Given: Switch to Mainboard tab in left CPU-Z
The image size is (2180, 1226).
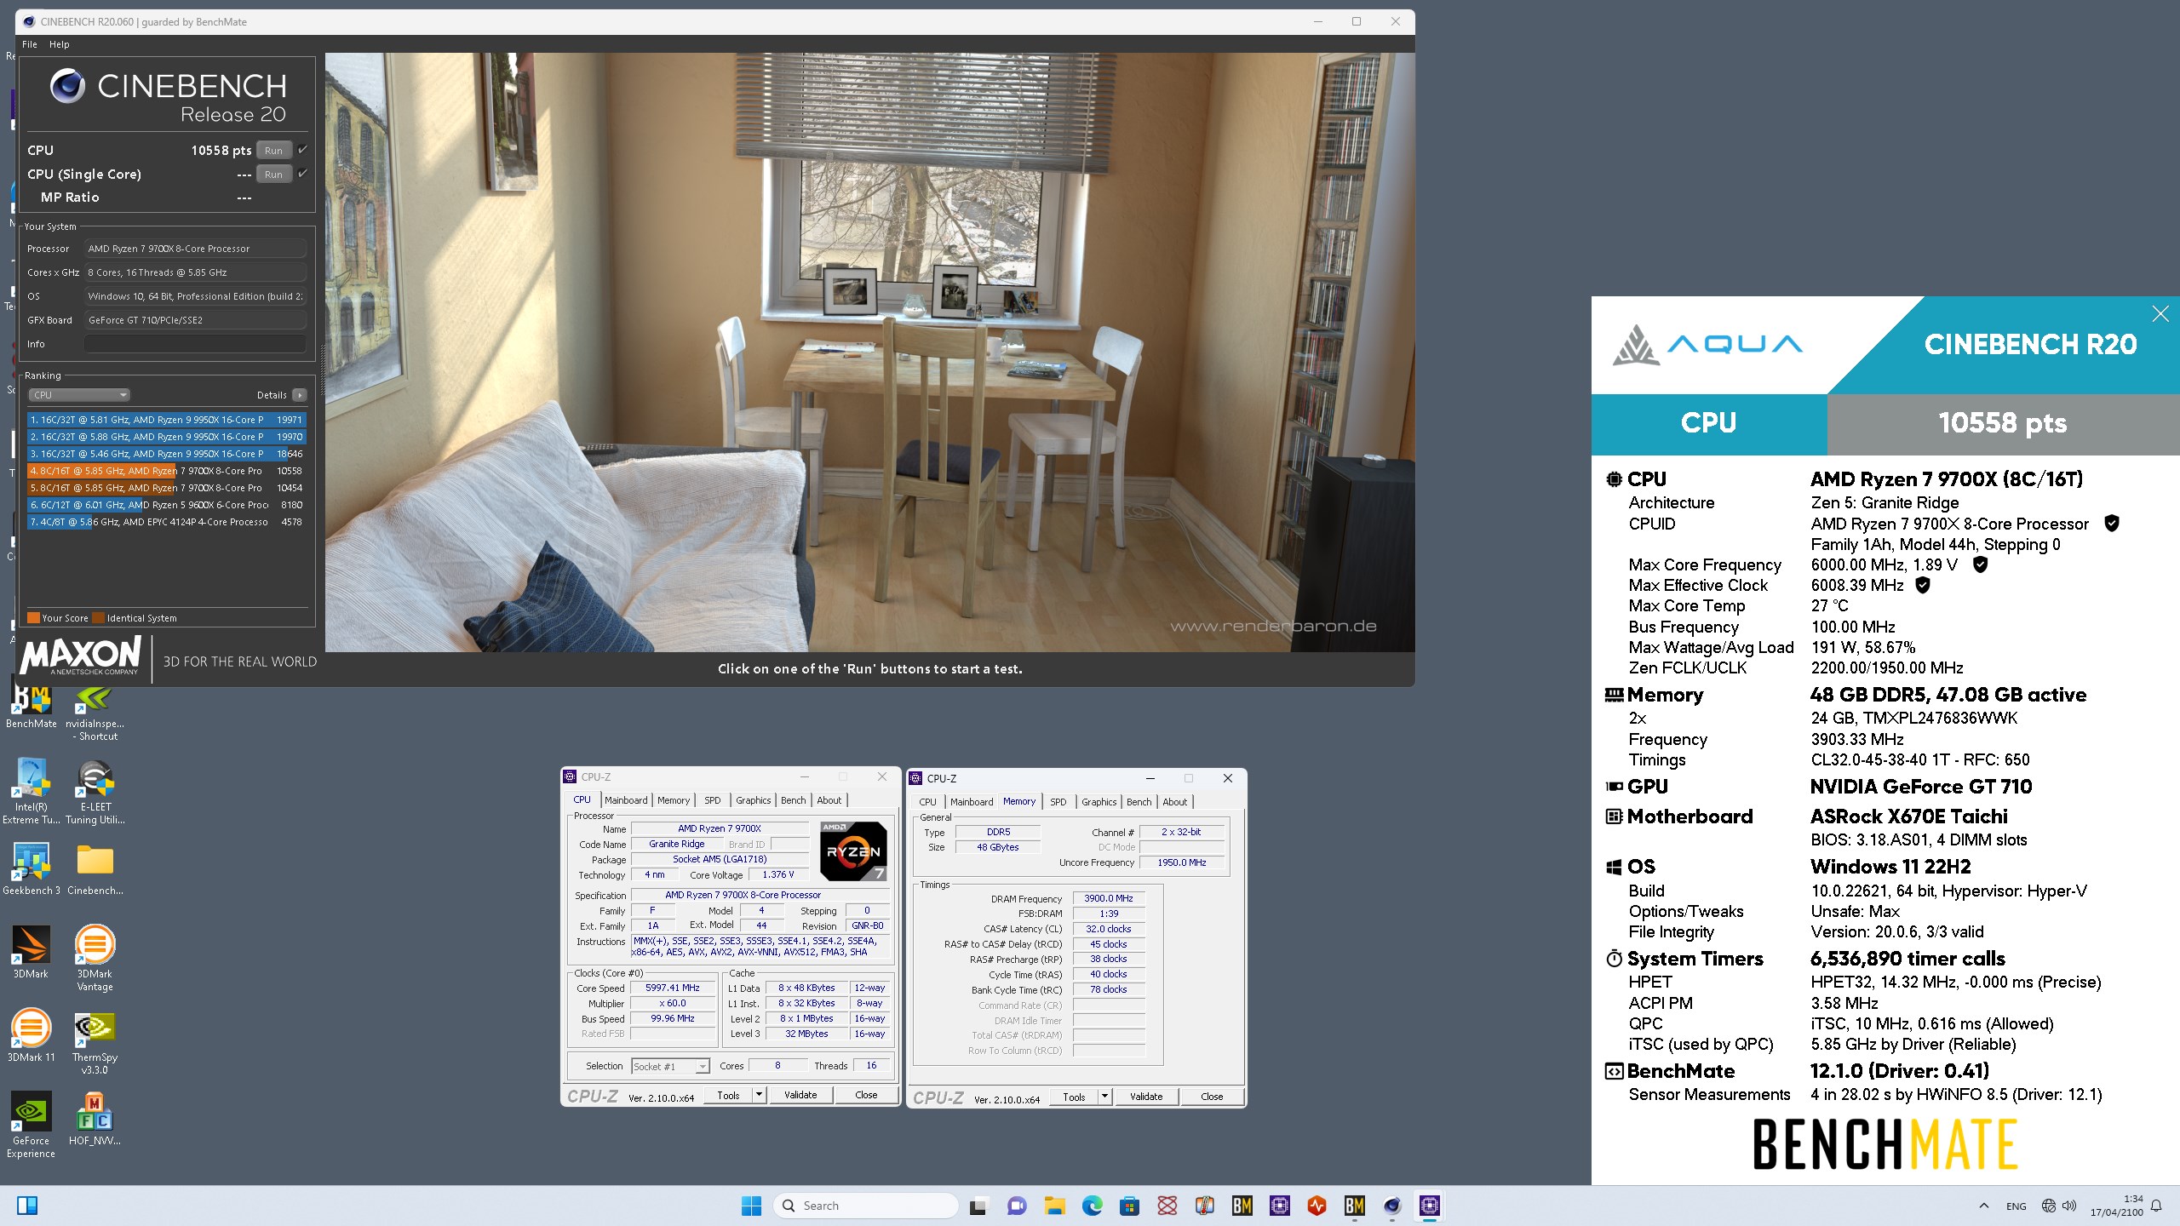Looking at the screenshot, I should (626, 800).
